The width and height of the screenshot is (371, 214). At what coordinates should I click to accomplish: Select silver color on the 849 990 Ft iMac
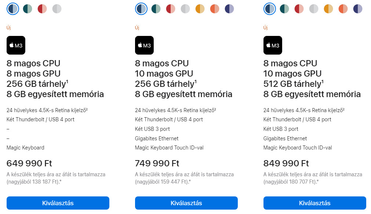point(314,9)
